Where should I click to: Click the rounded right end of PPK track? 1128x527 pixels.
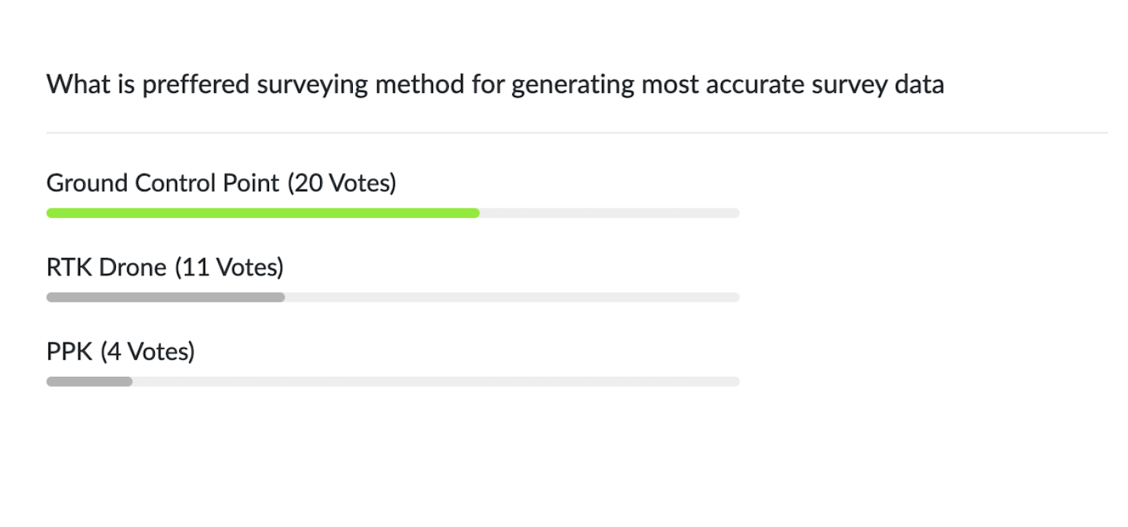(x=735, y=381)
